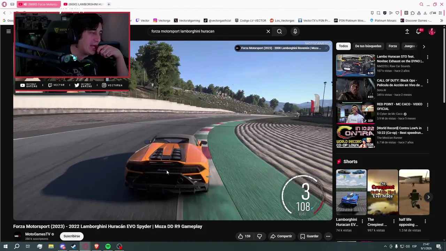This screenshot has height=251, width=446.
Task: Open the MotoGamesTV channel link
Action: 38,234
